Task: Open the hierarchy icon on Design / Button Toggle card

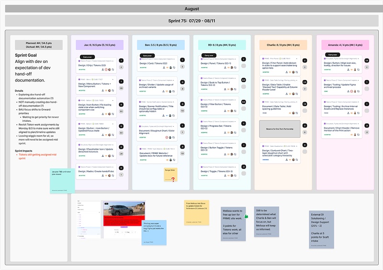Action: (225, 154)
